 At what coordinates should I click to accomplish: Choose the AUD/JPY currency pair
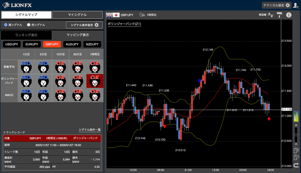72,44
